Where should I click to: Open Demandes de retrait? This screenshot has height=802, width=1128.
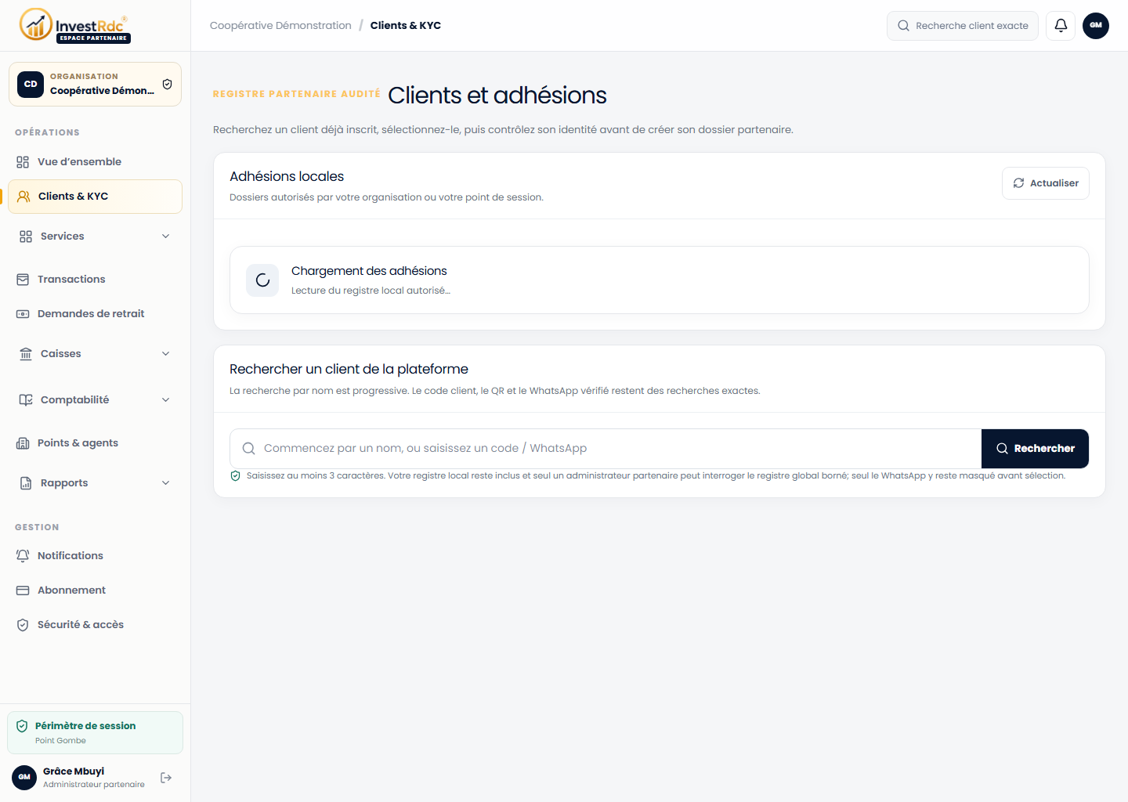point(95,314)
